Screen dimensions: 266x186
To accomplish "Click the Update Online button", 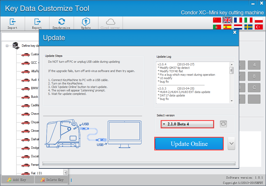I will [189, 144].
